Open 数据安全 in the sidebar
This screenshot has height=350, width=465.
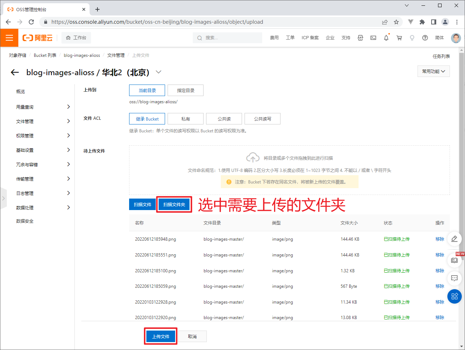[25, 221]
